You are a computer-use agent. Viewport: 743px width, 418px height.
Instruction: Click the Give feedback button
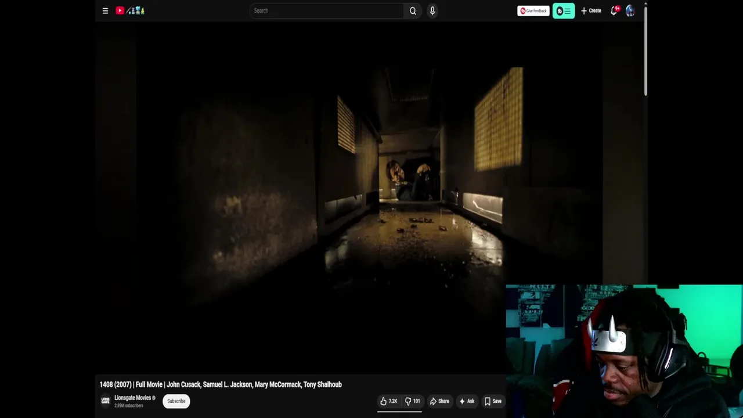click(533, 10)
